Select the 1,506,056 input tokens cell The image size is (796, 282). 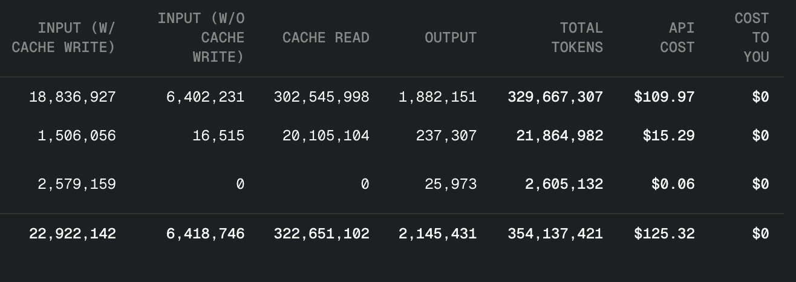click(x=77, y=136)
